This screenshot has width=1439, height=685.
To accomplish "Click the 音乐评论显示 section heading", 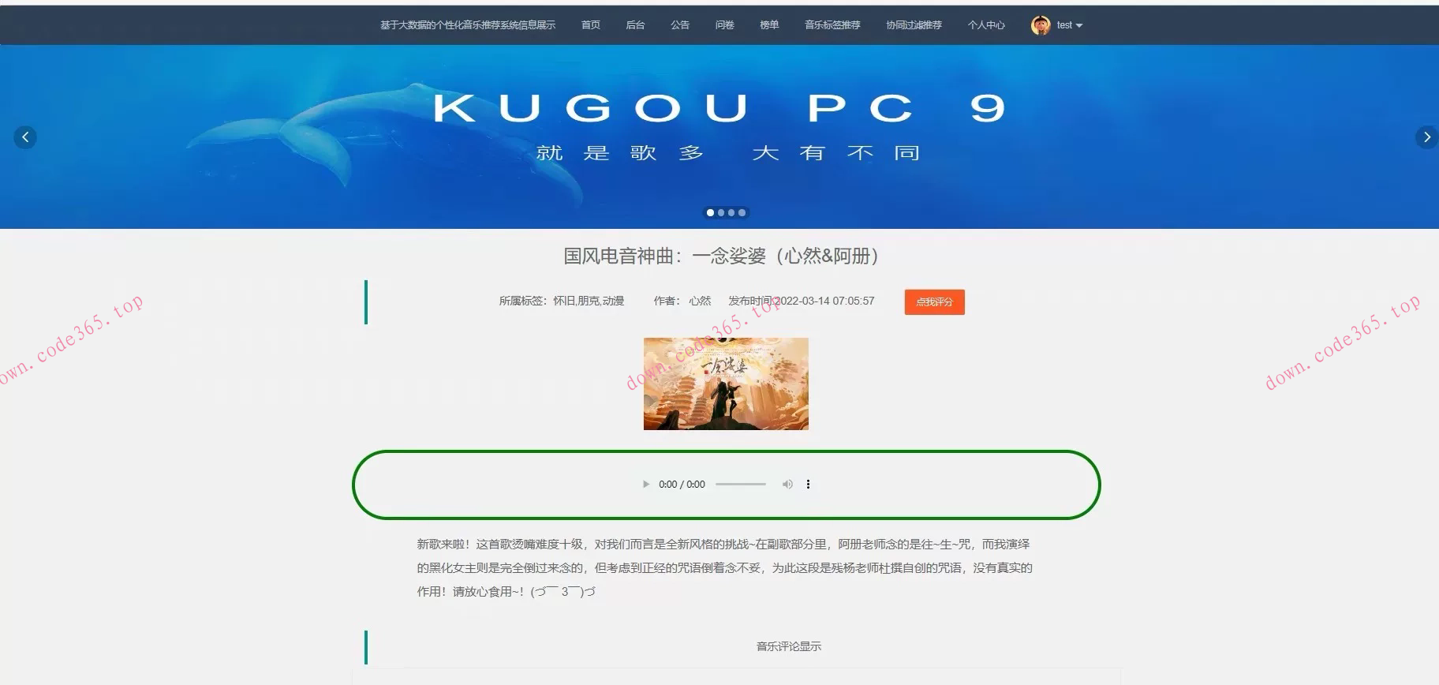I will coord(789,646).
